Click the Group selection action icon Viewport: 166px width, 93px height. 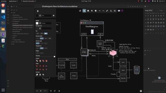(x=43, y=75)
